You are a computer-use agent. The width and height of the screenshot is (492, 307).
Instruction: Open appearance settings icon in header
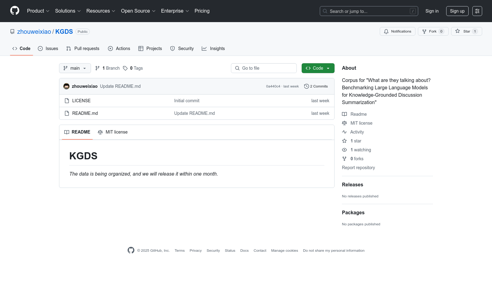click(477, 11)
